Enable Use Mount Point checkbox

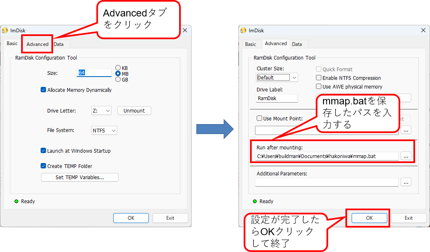(x=259, y=118)
